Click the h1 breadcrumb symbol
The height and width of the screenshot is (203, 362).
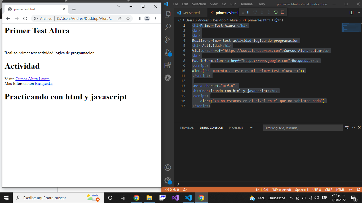pyautogui.click(x=279, y=20)
